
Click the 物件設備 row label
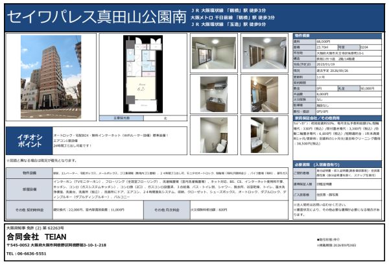tap(29, 173)
